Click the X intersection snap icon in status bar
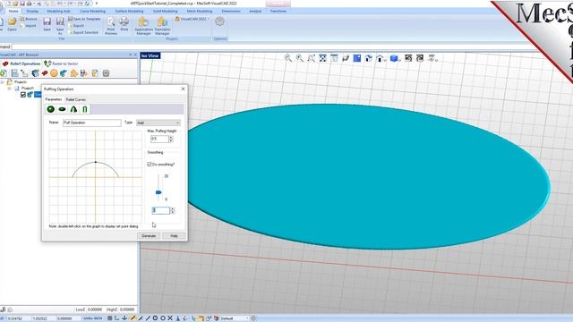This screenshot has width=573, height=322. [170, 318]
